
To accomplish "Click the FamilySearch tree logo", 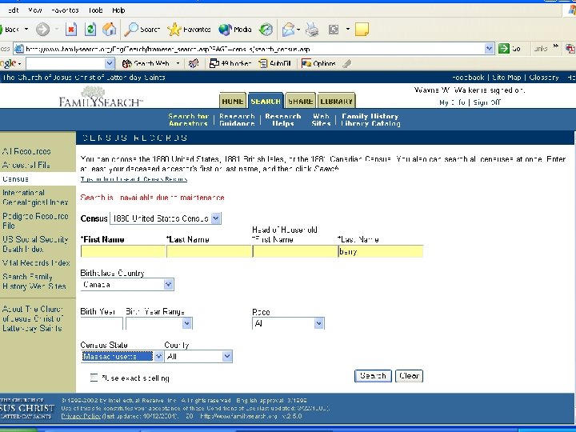I will pos(100,96).
